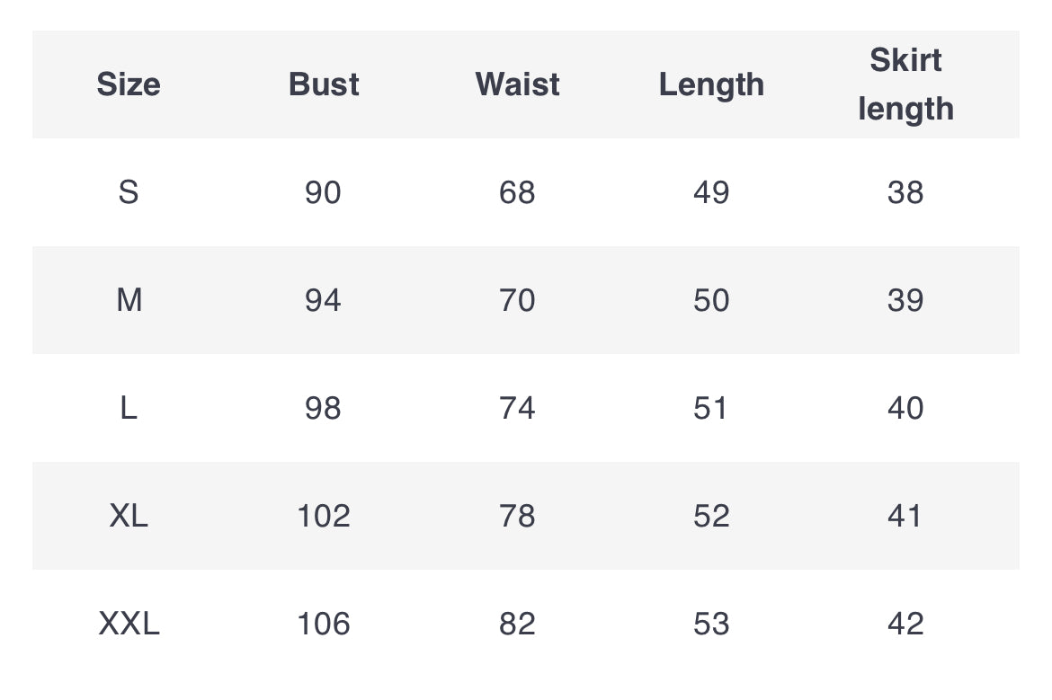Screen dimensions: 1052x700
Task: Select skirt length value 38 for S
Action: point(905,192)
